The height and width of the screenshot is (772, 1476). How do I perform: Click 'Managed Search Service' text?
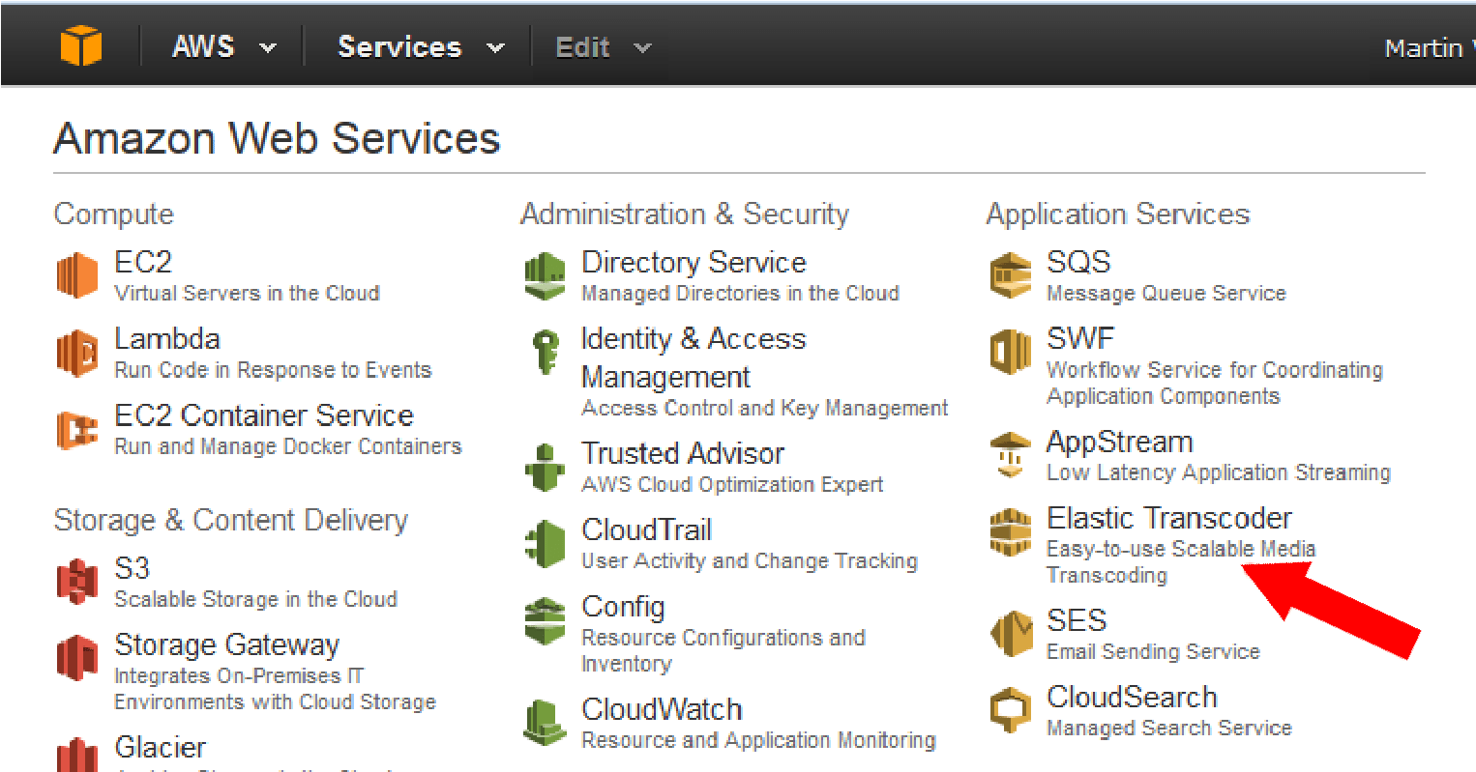click(1169, 728)
